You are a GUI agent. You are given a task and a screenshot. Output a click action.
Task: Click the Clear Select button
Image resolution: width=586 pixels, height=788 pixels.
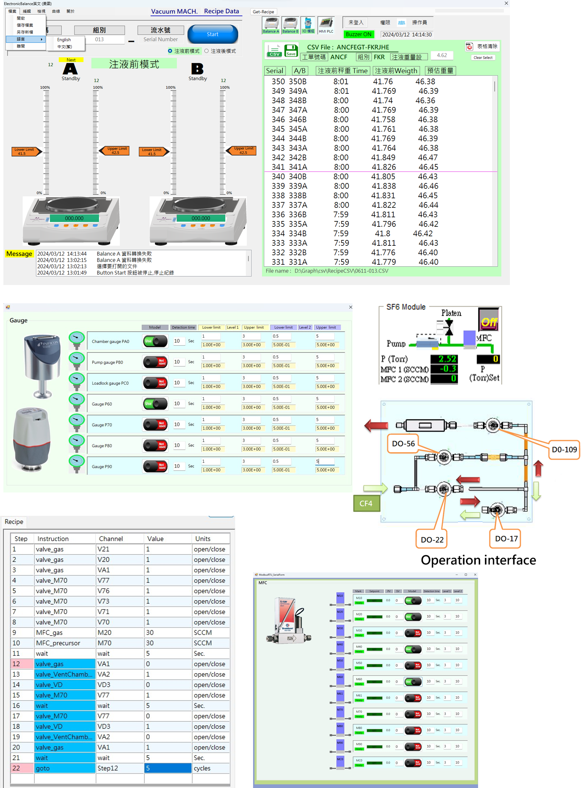click(482, 58)
